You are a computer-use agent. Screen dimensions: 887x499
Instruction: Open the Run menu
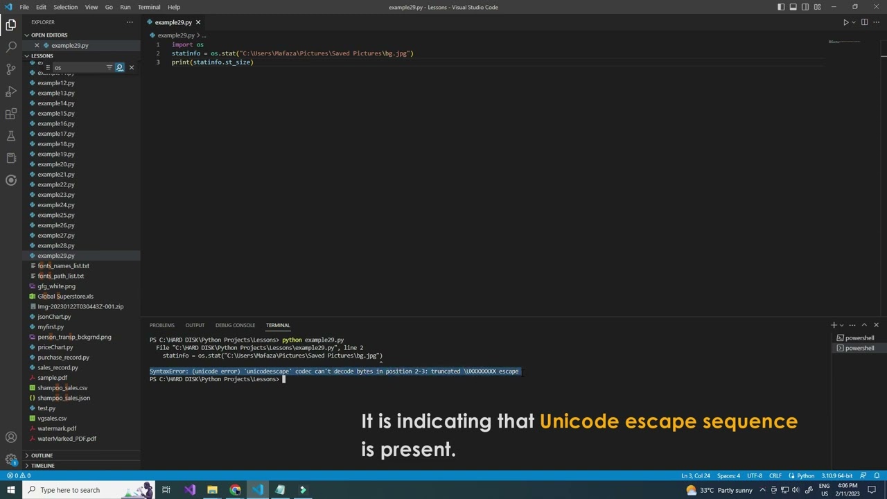pyautogui.click(x=125, y=7)
